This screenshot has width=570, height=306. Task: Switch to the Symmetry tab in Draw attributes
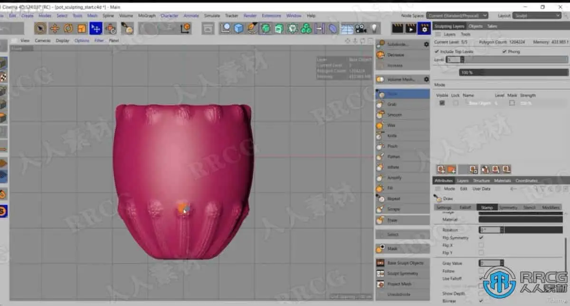point(508,207)
